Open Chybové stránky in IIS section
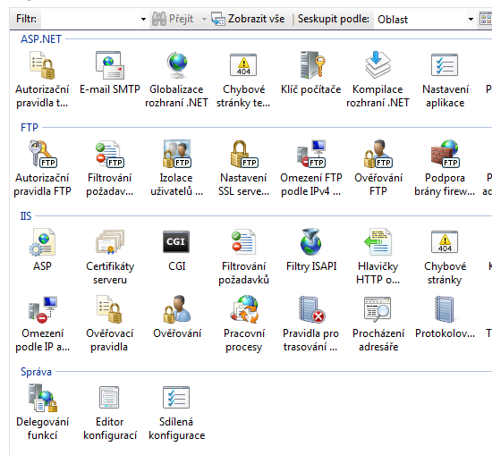Image resolution: width=492 pixels, height=455 pixels. (445, 257)
